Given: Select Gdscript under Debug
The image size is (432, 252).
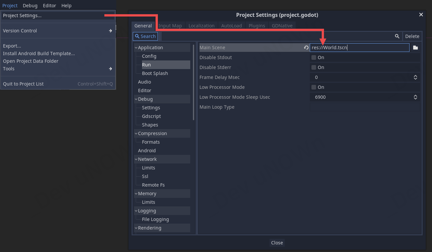Looking at the screenshot, I should pos(151,116).
